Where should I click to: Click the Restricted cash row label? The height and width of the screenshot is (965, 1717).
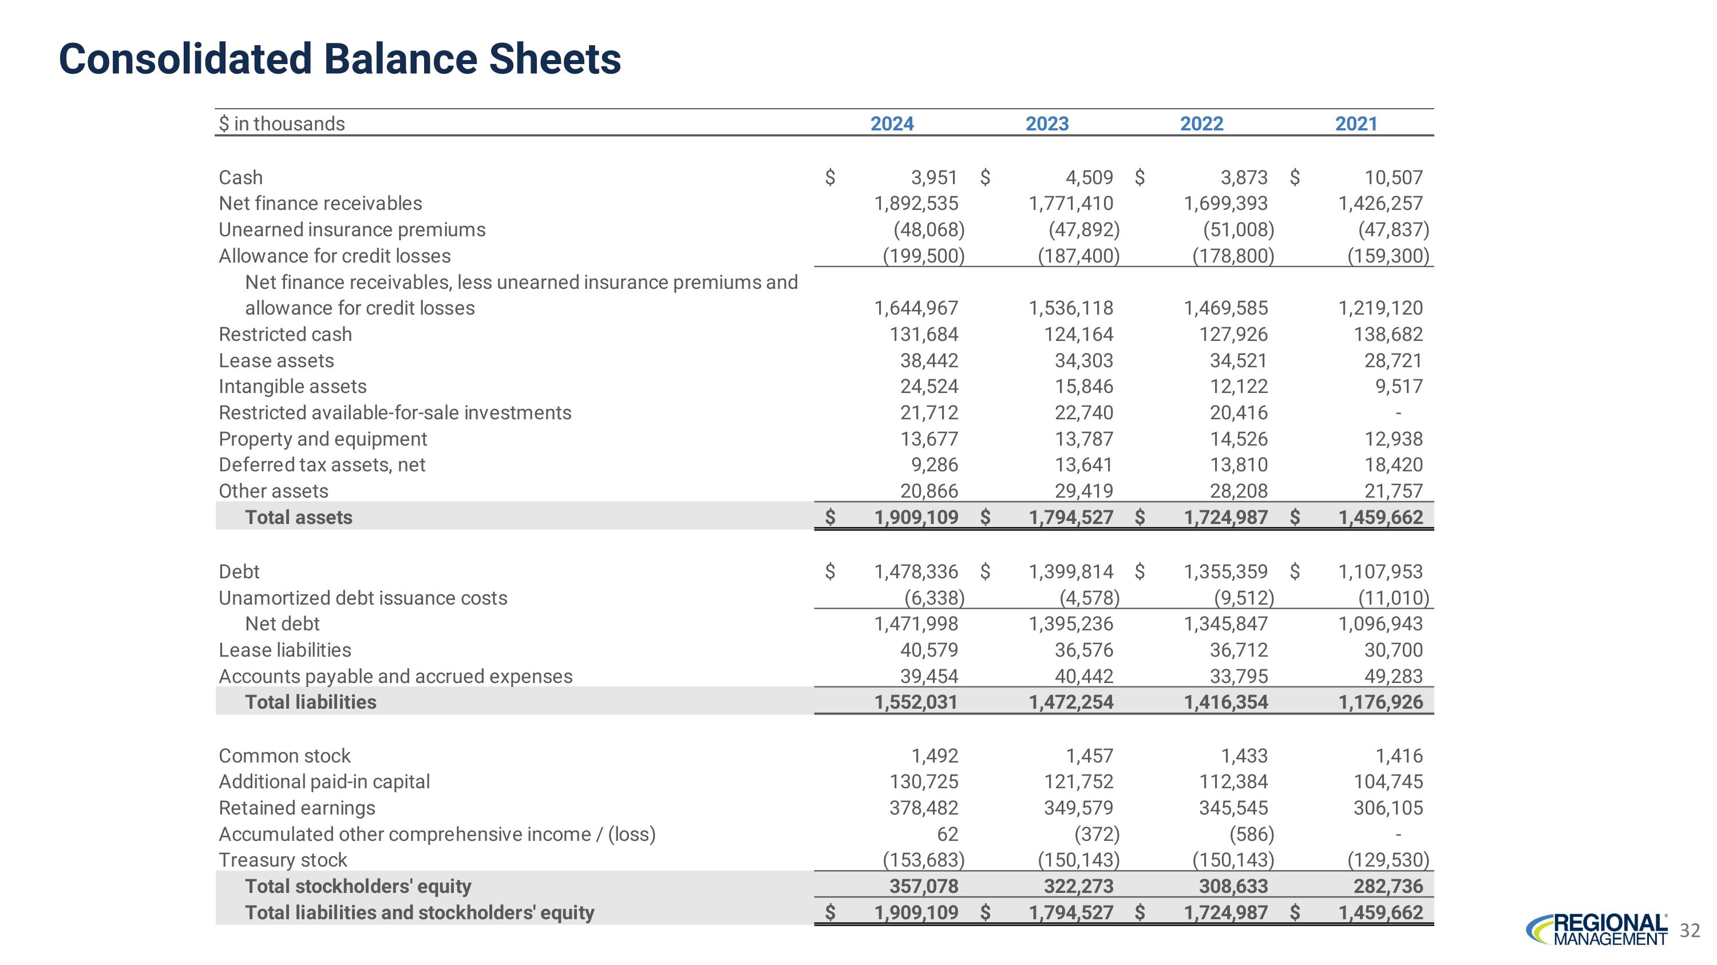pyautogui.click(x=285, y=334)
